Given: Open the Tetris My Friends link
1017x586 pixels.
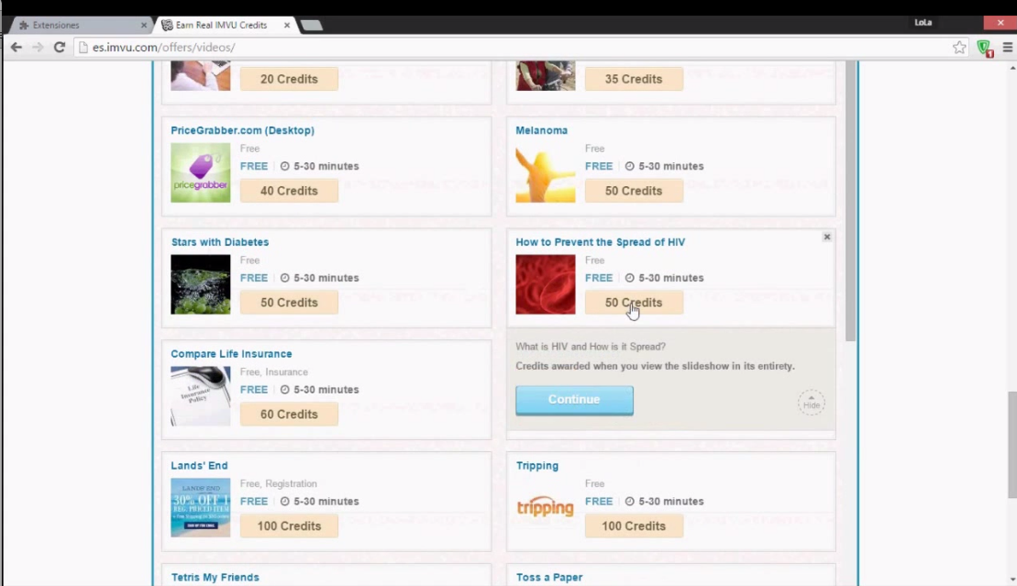Looking at the screenshot, I should point(215,577).
